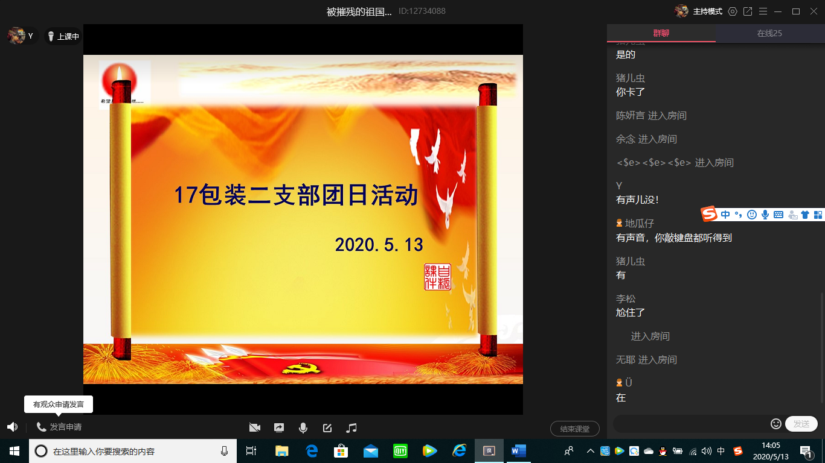
Task: Mute the microphone in bottom toolbar
Action: 303,427
